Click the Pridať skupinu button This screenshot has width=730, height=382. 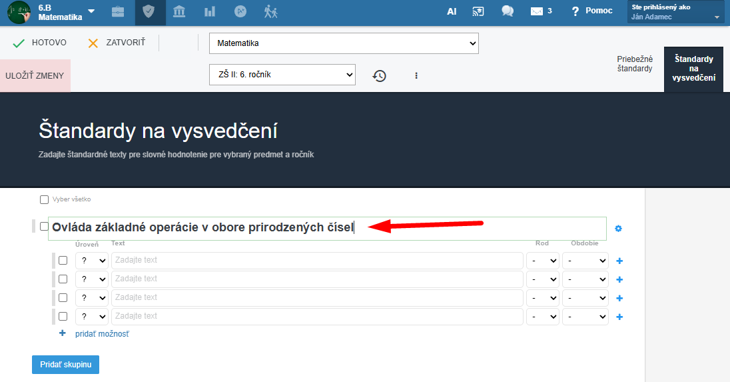[66, 364]
